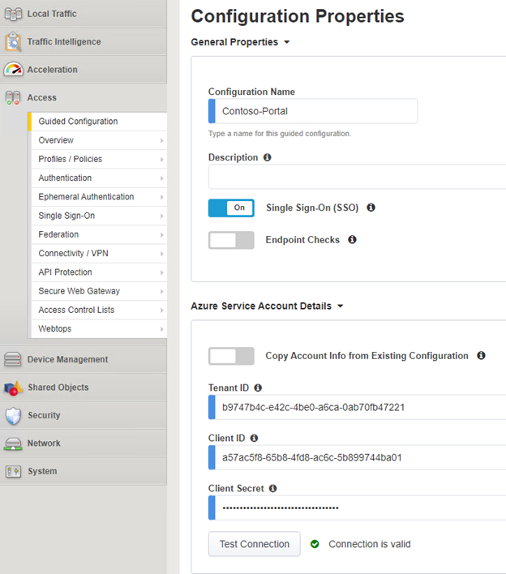
Task: Click the Network router icon
Action: coord(13,443)
